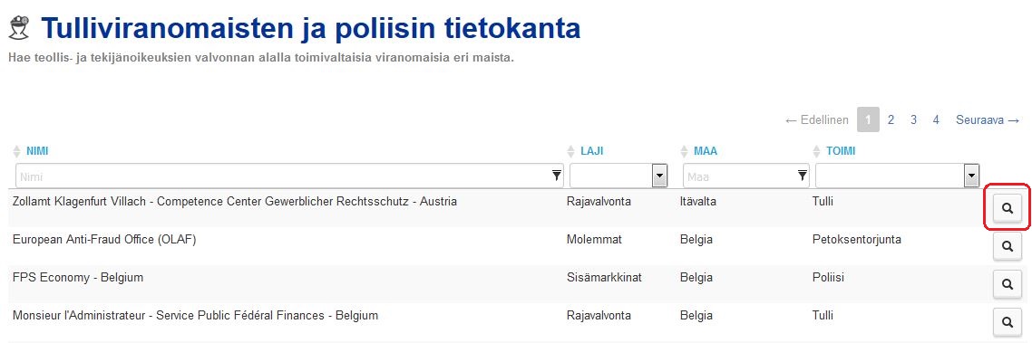
Task: View European Anti-Fraud Office (OLAF) details magnifier
Action: pos(1007,246)
